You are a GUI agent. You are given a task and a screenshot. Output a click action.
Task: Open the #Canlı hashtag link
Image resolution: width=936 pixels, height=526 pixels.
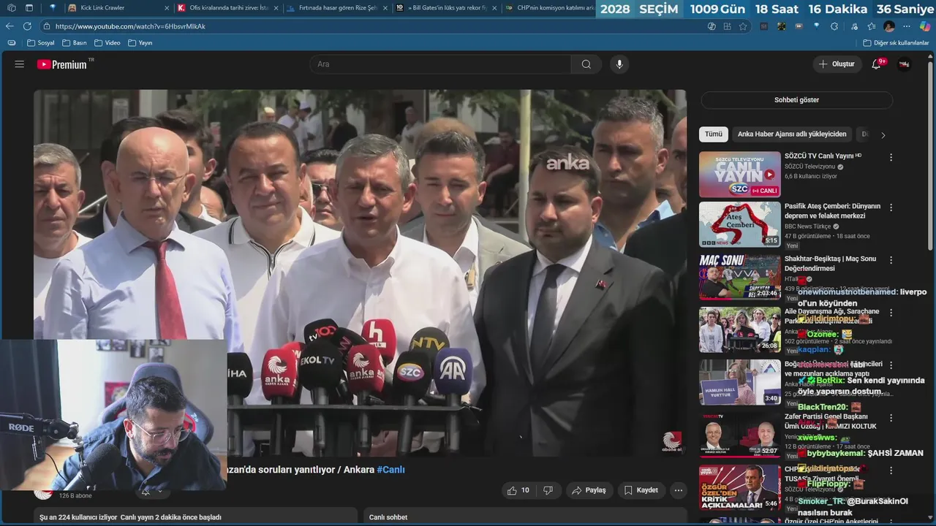click(x=390, y=470)
